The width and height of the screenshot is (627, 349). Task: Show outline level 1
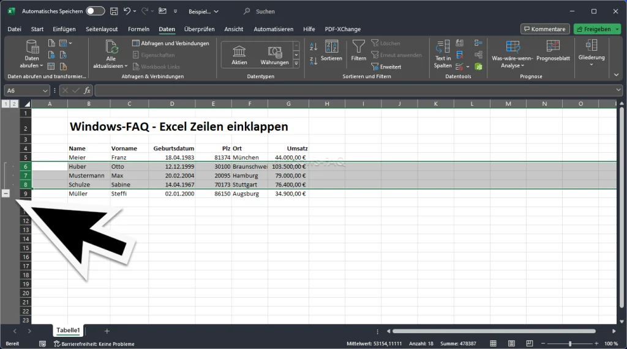tap(6, 104)
